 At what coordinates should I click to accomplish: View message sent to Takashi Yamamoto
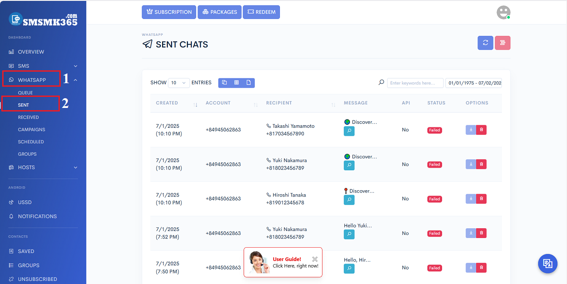point(349,131)
